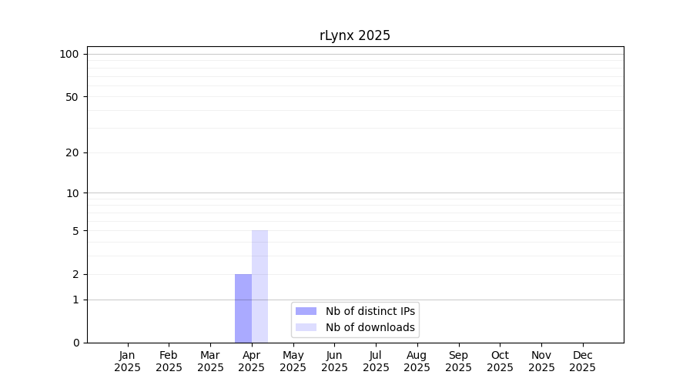Click the 5 tick label on the y-axis
Image resolution: width=693 pixels, height=385 pixels.
(x=75, y=231)
